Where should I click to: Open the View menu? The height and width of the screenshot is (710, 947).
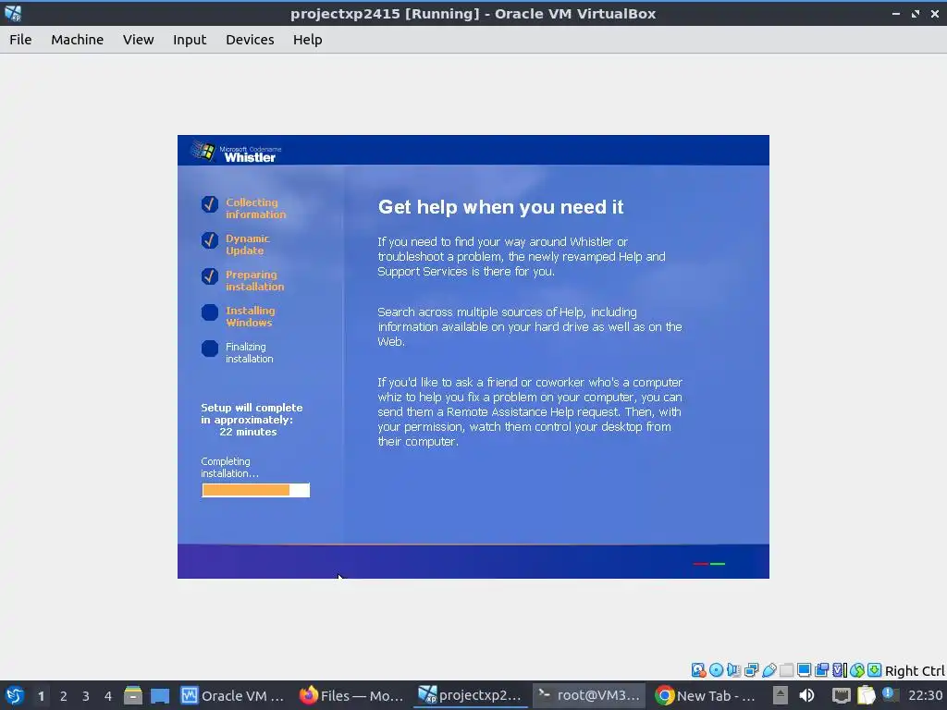(x=139, y=39)
